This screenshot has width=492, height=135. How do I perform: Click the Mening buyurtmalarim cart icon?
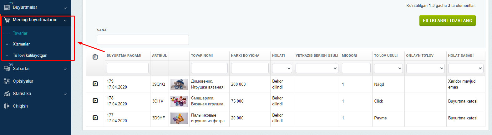(x=7, y=20)
